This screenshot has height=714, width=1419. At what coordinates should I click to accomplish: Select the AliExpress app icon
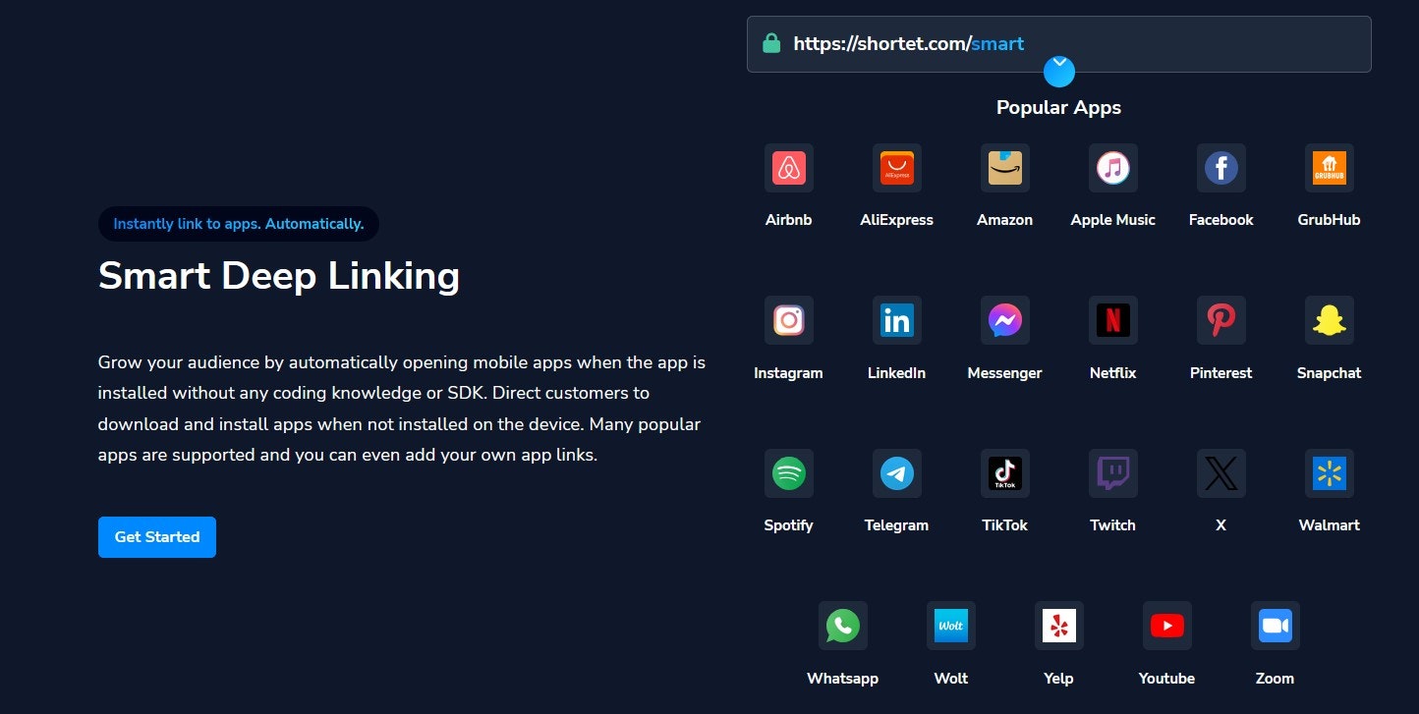click(x=896, y=167)
